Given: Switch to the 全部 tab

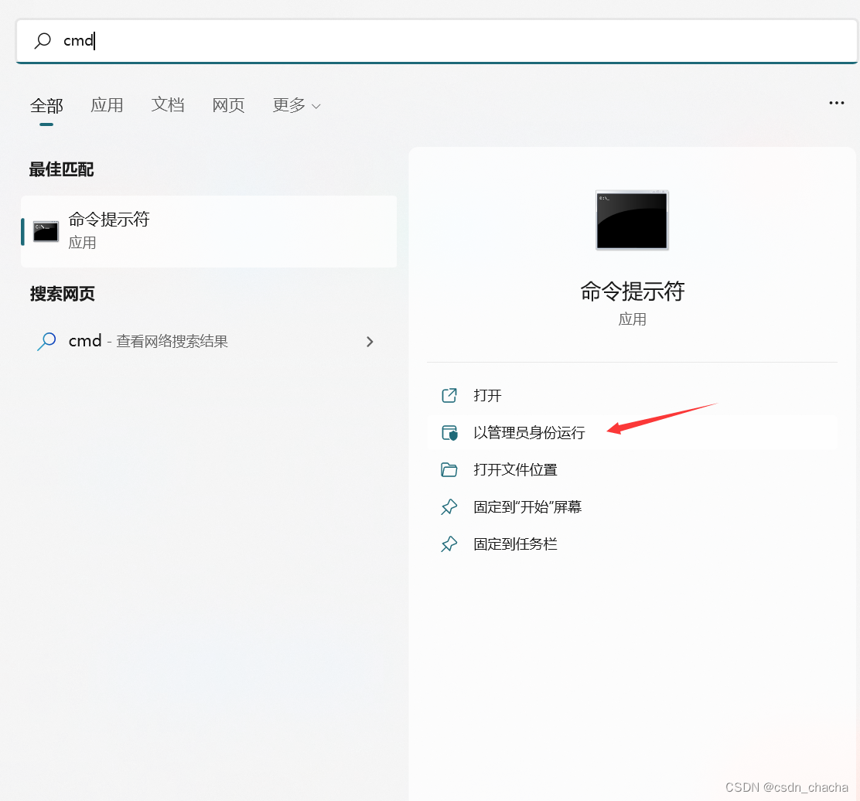Looking at the screenshot, I should point(46,105).
